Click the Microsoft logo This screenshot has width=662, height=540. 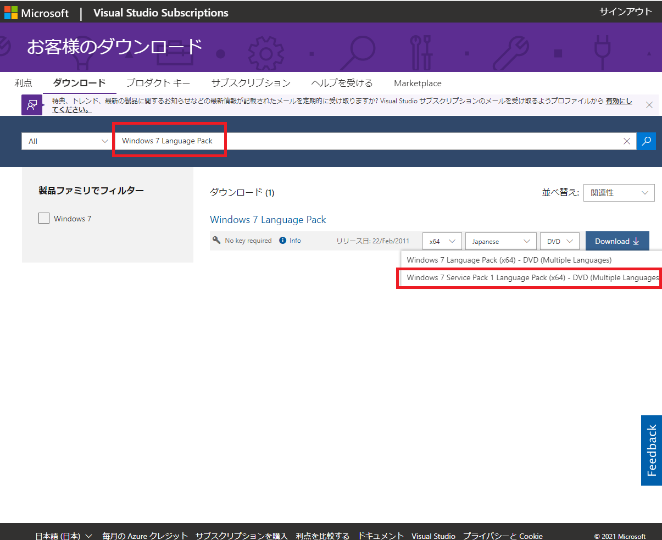(37, 13)
